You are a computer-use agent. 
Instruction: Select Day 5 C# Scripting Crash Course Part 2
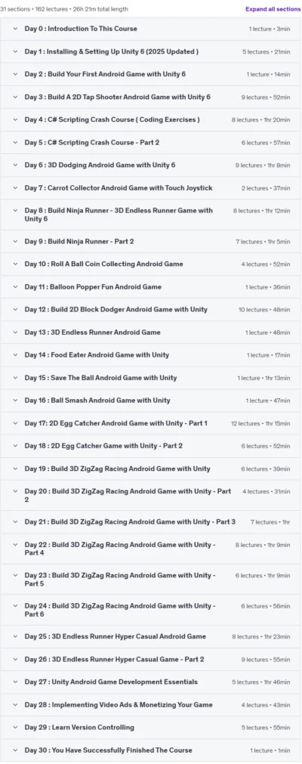tap(150, 143)
